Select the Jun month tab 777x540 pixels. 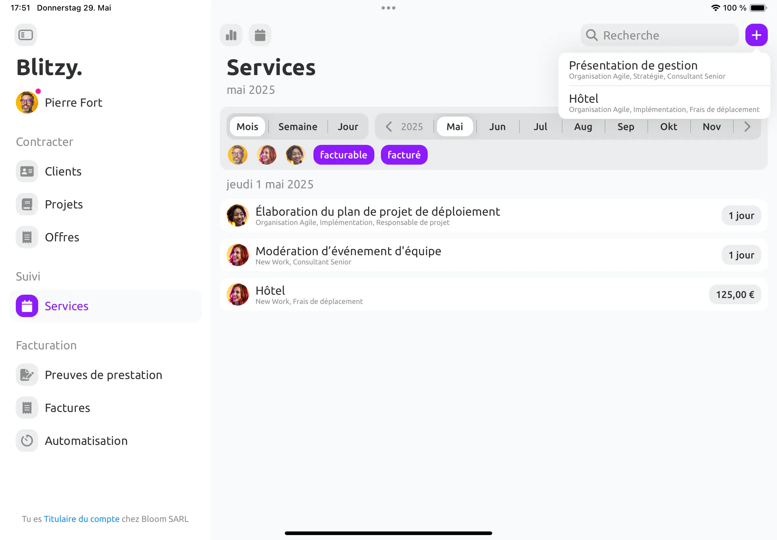(x=497, y=126)
